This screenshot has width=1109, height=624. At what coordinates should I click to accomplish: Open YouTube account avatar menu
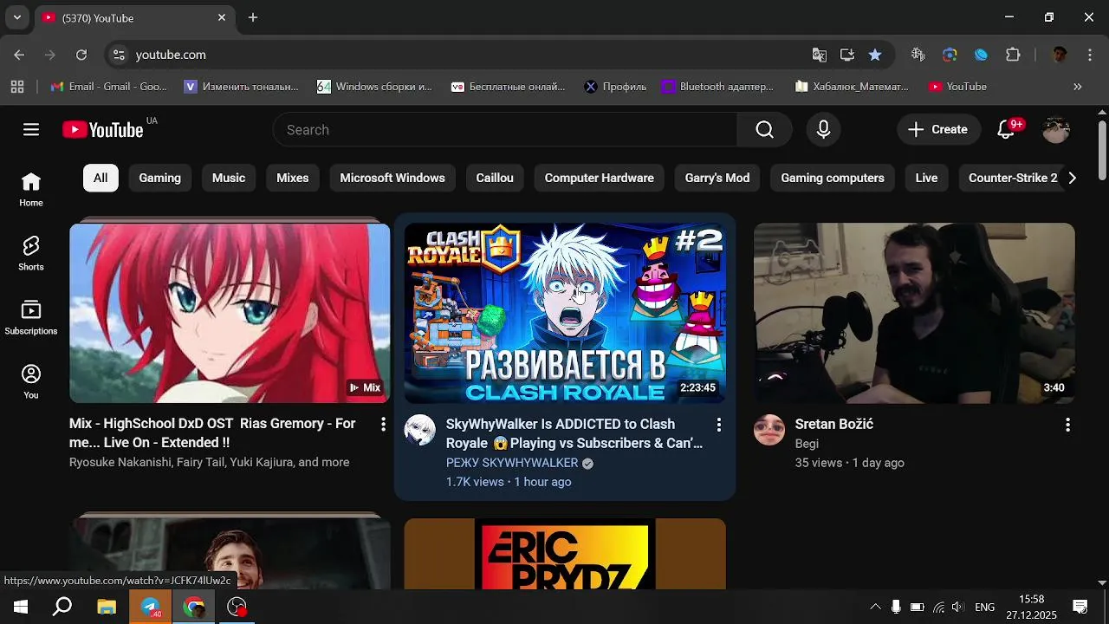click(x=1056, y=130)
